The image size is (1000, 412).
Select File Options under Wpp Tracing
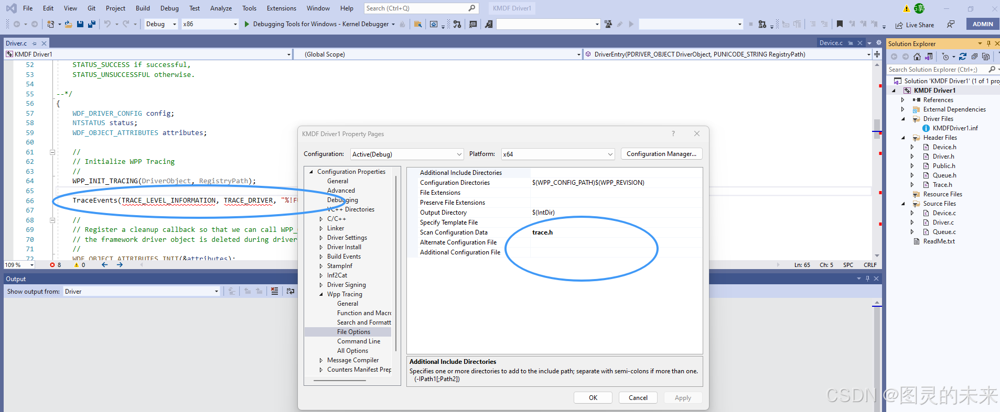coord(353,332)
